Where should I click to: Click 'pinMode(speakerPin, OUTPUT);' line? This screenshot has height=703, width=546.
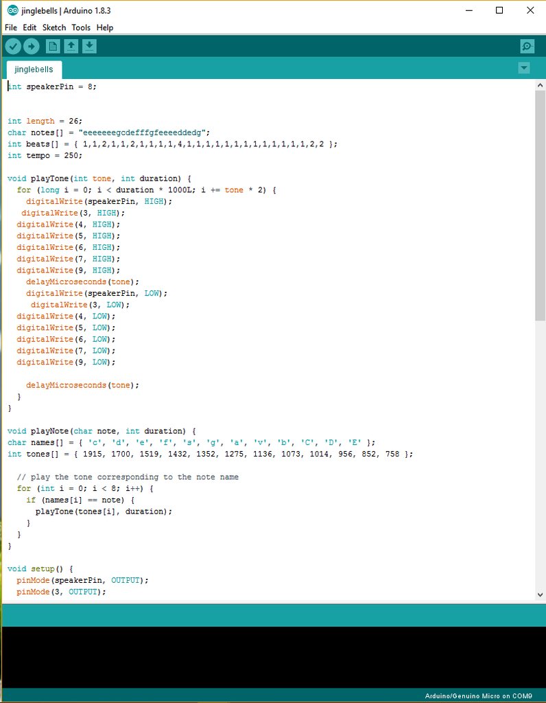(x=82, y=580)
